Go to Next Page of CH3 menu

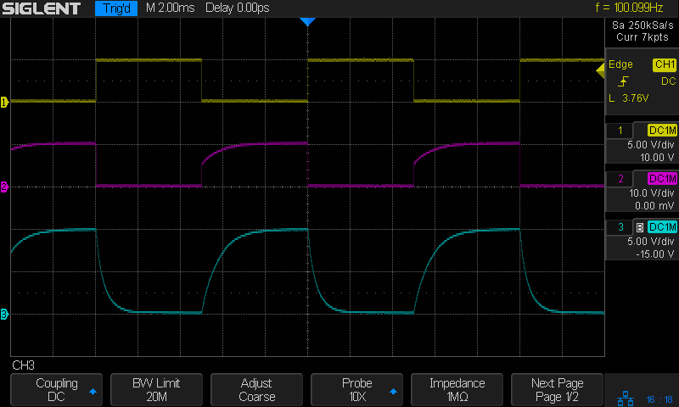click(558, 390)
